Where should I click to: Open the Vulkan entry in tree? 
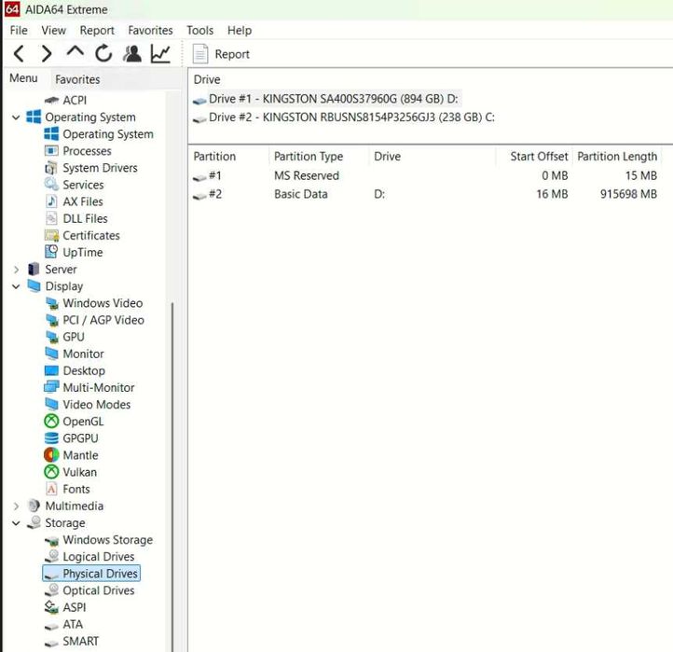coord(79,472)
